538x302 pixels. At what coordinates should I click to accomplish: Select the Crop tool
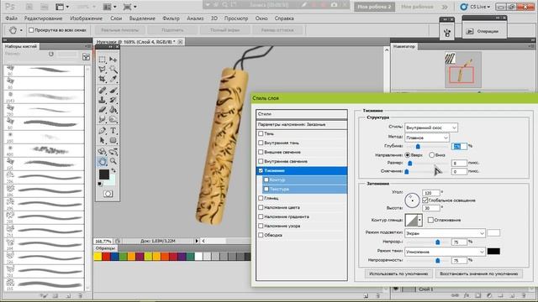click(103, 79)
